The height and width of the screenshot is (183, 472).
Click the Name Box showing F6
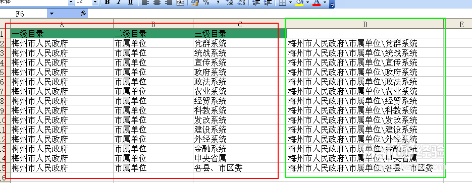pos(24,14)
